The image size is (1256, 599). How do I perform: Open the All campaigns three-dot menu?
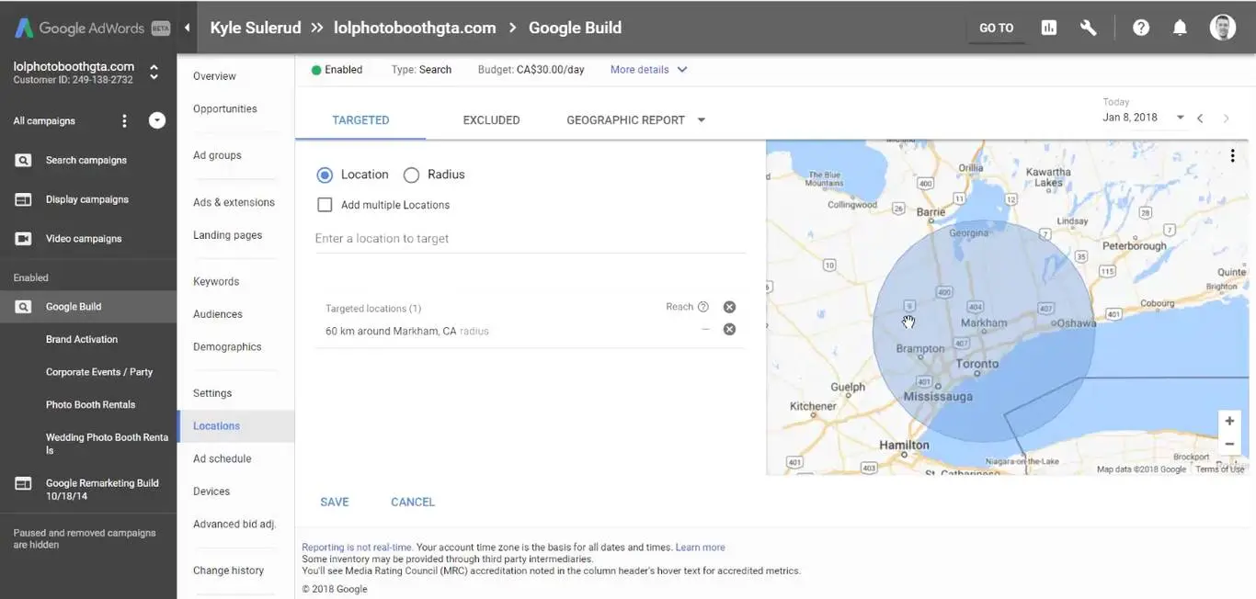(x=125, y=120)
